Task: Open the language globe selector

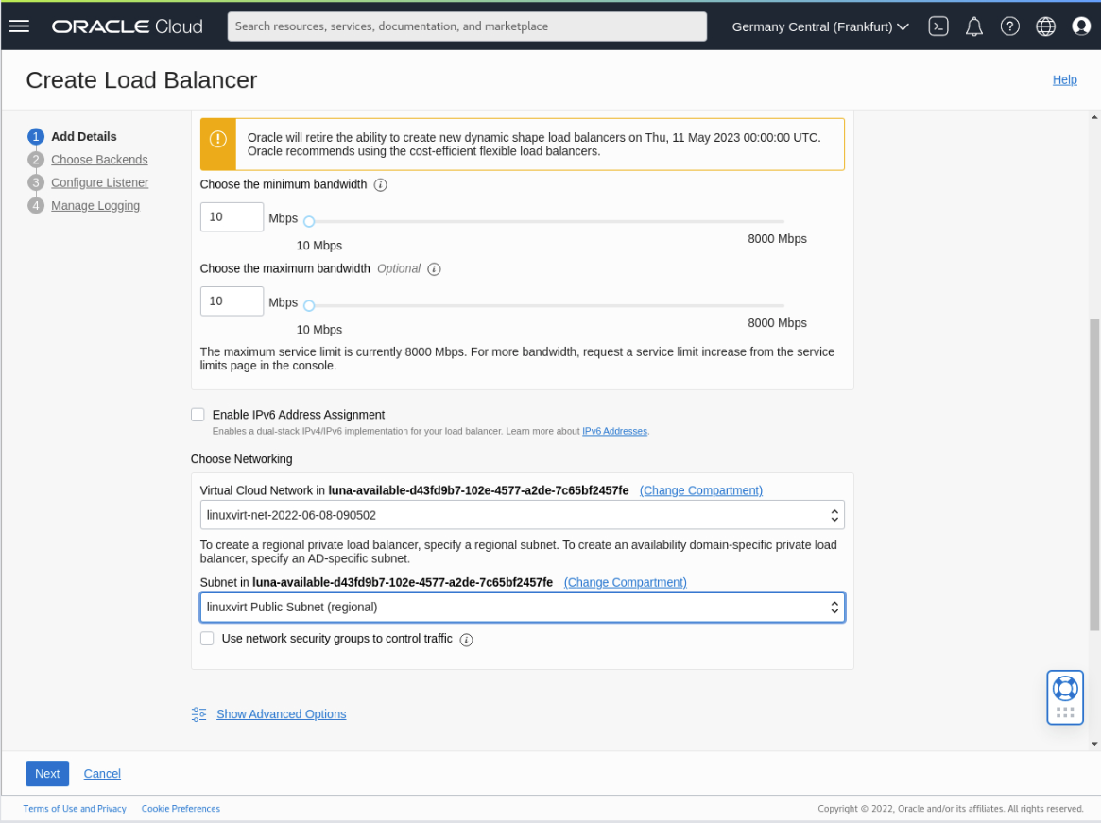Action: coord(1045,26)
